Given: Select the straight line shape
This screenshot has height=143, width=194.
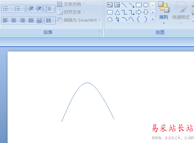Looking at the screenshot, I should tap(124, 5).
